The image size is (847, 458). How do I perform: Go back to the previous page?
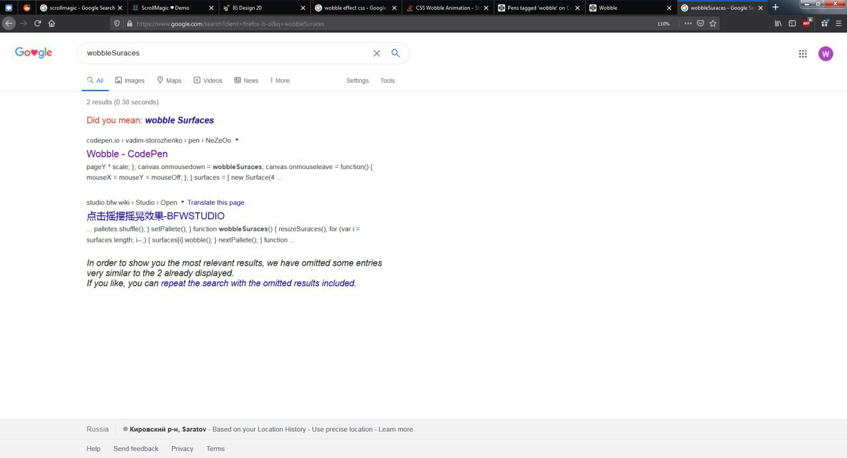pyautogui.click(x=9, y=23)
